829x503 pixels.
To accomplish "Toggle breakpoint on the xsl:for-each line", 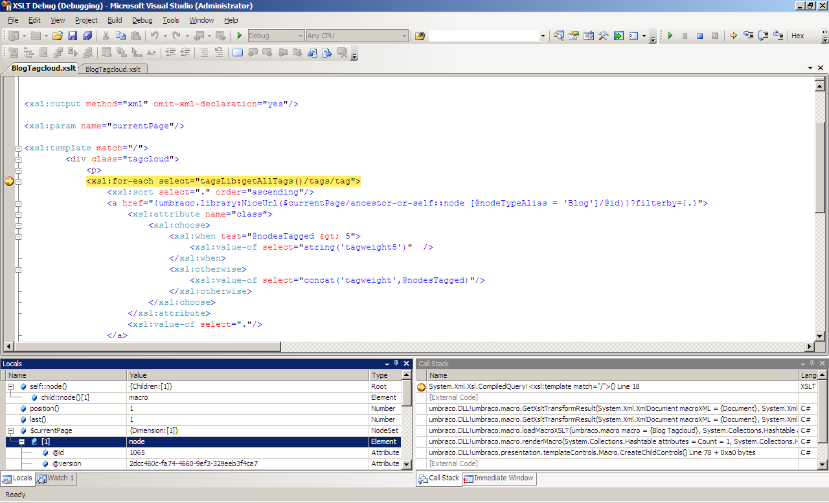I will [x=8, y=181].
